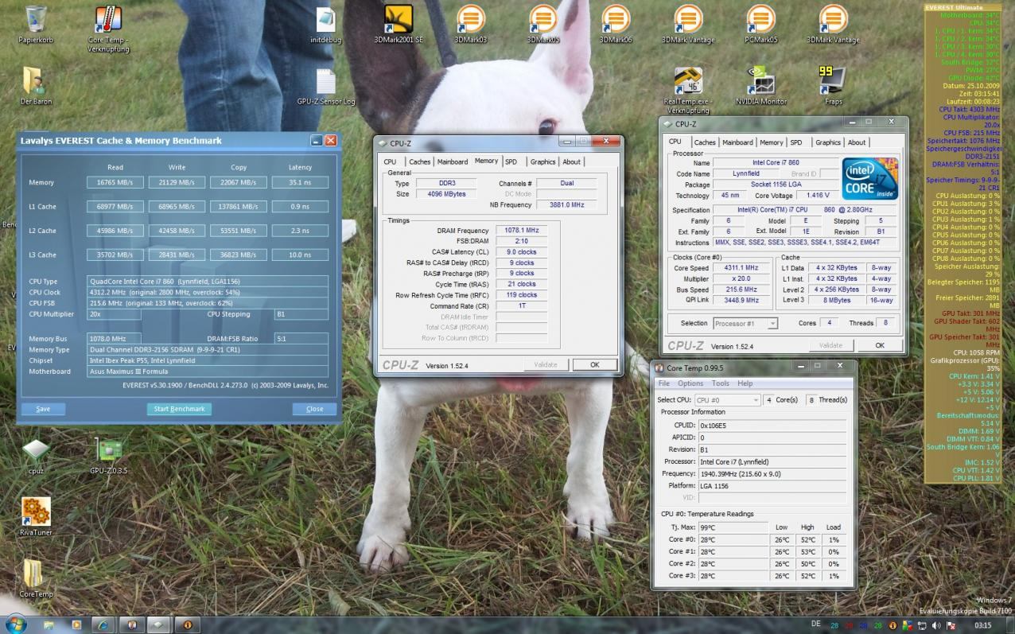Launch the 3DMark05 desktop shortcut
The width and height of the screenshot is (1015, 634).
[x=543, y=24]
